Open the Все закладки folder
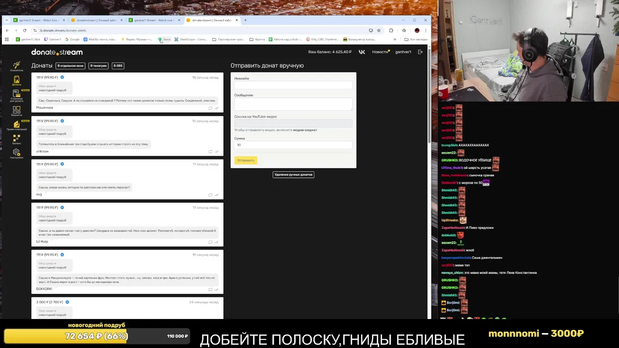Screen dimensions: 619x348 (416, 39)
